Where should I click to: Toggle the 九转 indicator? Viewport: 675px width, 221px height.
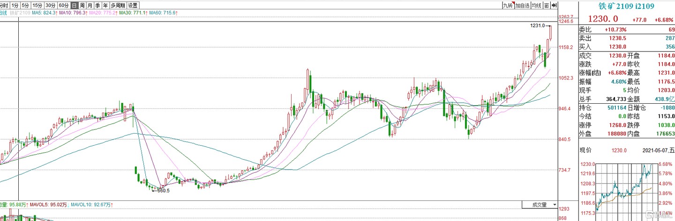508,5
